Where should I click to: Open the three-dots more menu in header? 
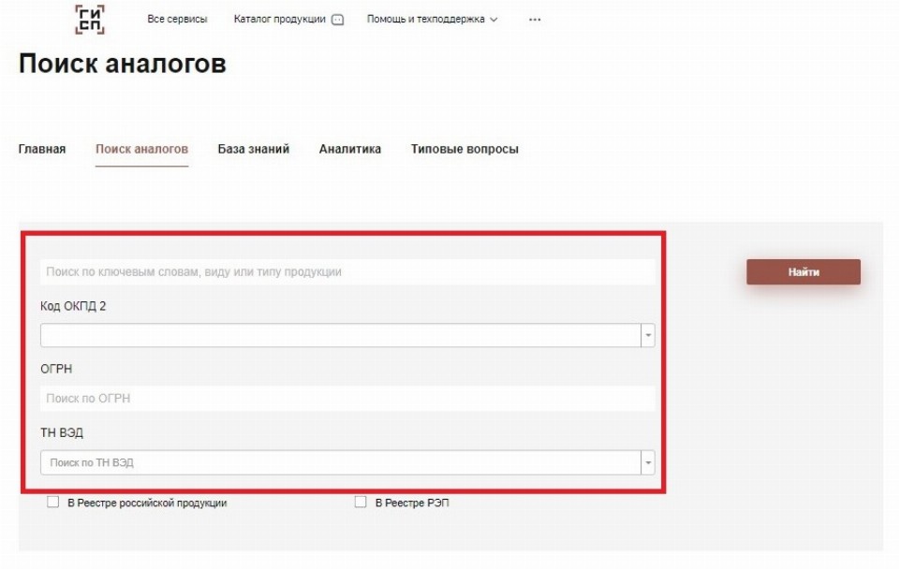(x=535, y=20)
